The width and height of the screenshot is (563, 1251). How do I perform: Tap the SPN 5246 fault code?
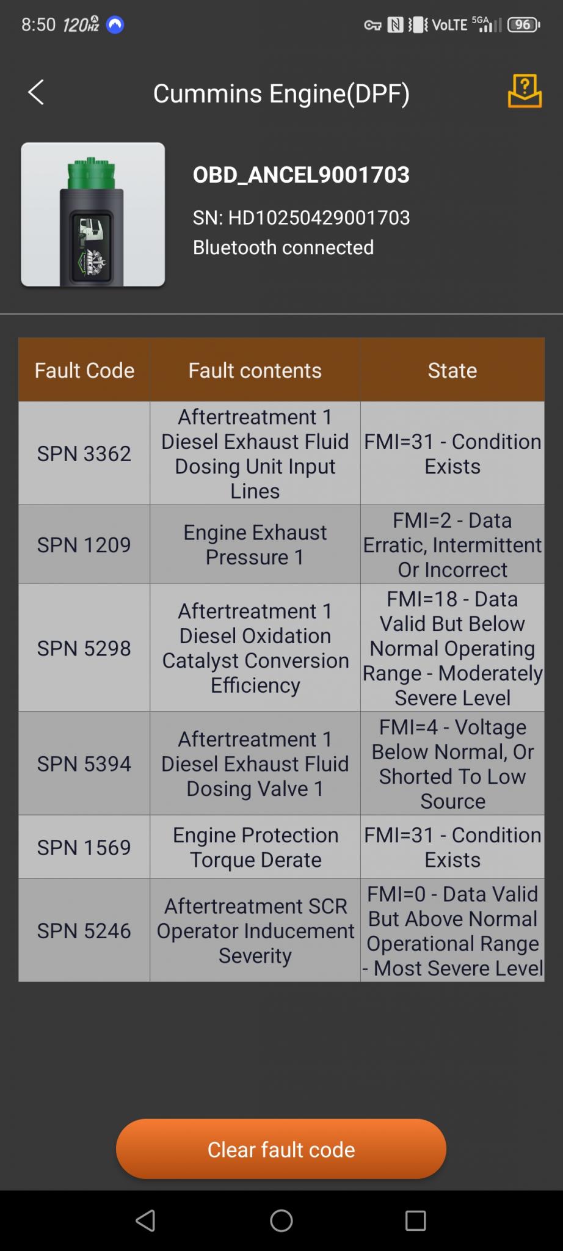tap(84, 930)
